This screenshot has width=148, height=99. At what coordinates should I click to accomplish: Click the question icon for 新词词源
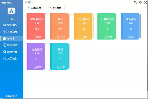[4, 45]
